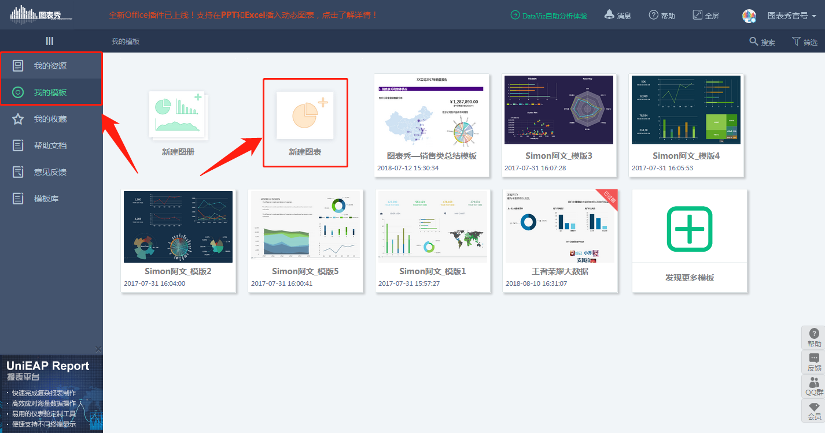The width and height of the screenshot is (825, 433).
Task: Open 意见反馈 sidebar entry
Action: pyautogui.click(x=51, y=172)
